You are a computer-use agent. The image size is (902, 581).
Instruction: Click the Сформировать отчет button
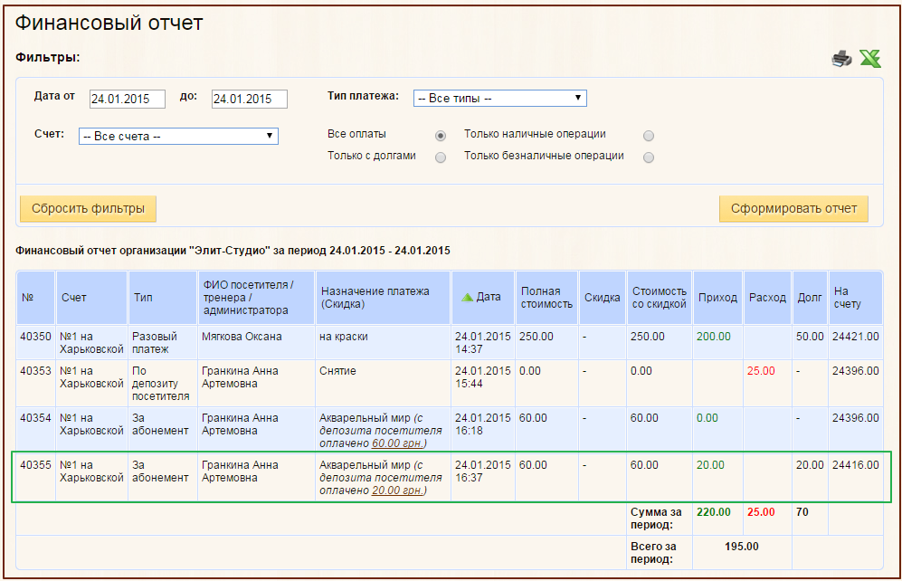click(x=793, y=208)
